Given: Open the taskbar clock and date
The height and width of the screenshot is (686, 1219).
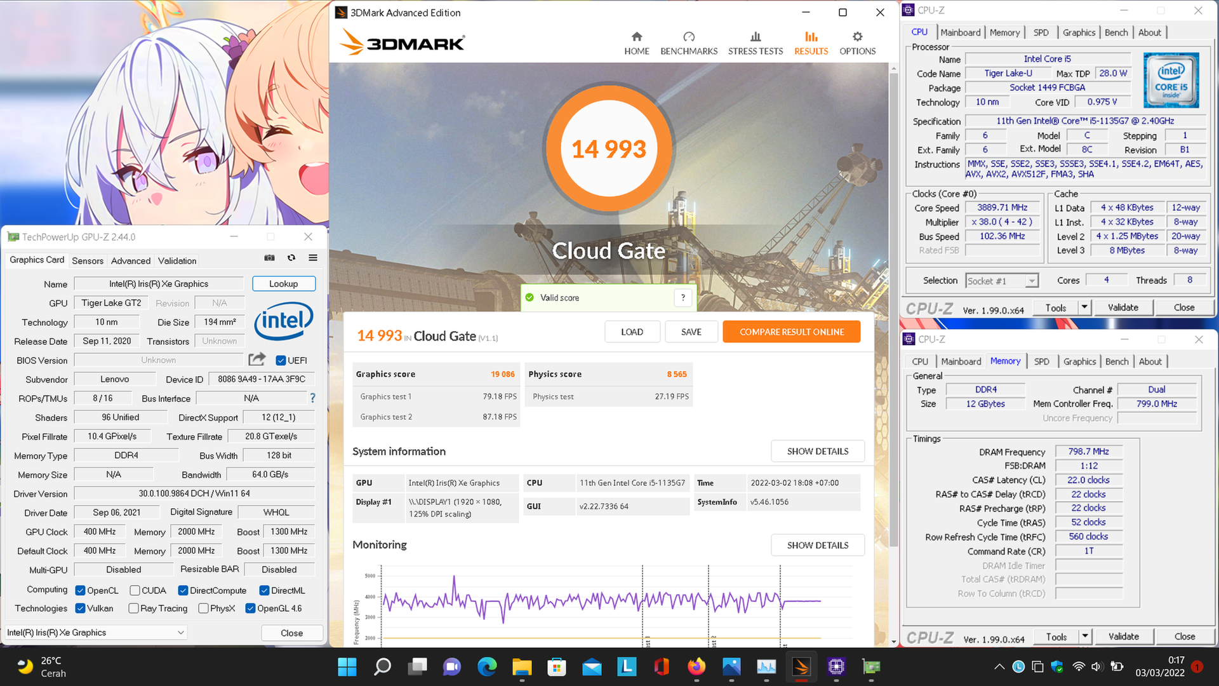Looking at the screenshot, I should [x=1159, y=666].
